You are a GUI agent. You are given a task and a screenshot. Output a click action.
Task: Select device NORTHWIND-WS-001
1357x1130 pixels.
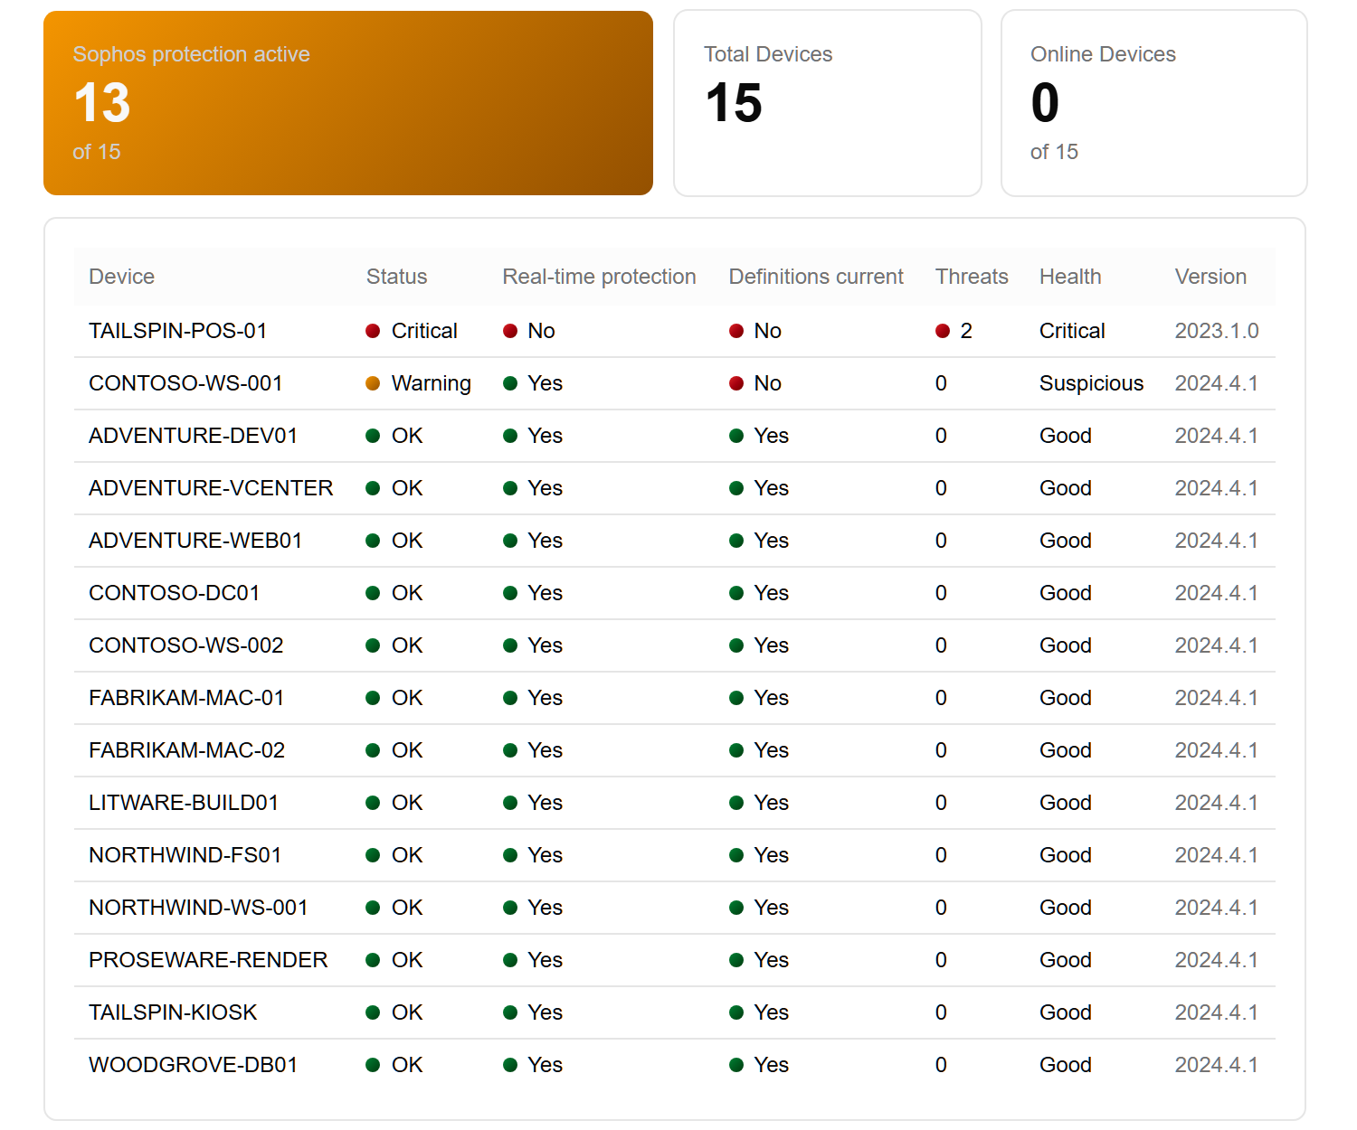coord(198,908)
